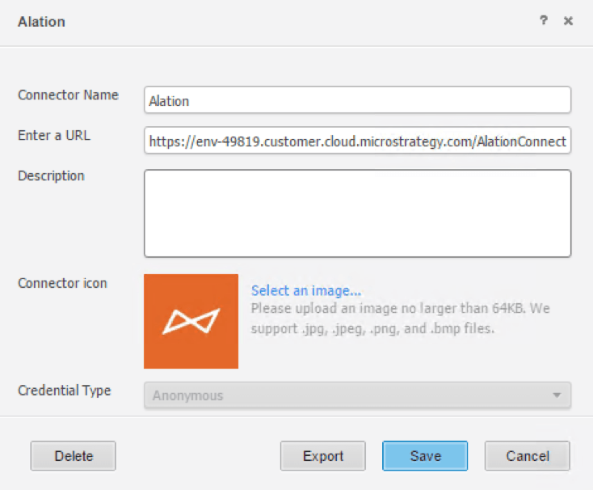Select the Description label text
Screen dimensions: 593x490
pos(51,176)
